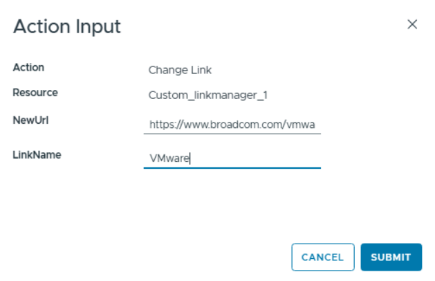Click the underline of the LinkName field
This screenshot has height=281, width=435.
(232, 167)
